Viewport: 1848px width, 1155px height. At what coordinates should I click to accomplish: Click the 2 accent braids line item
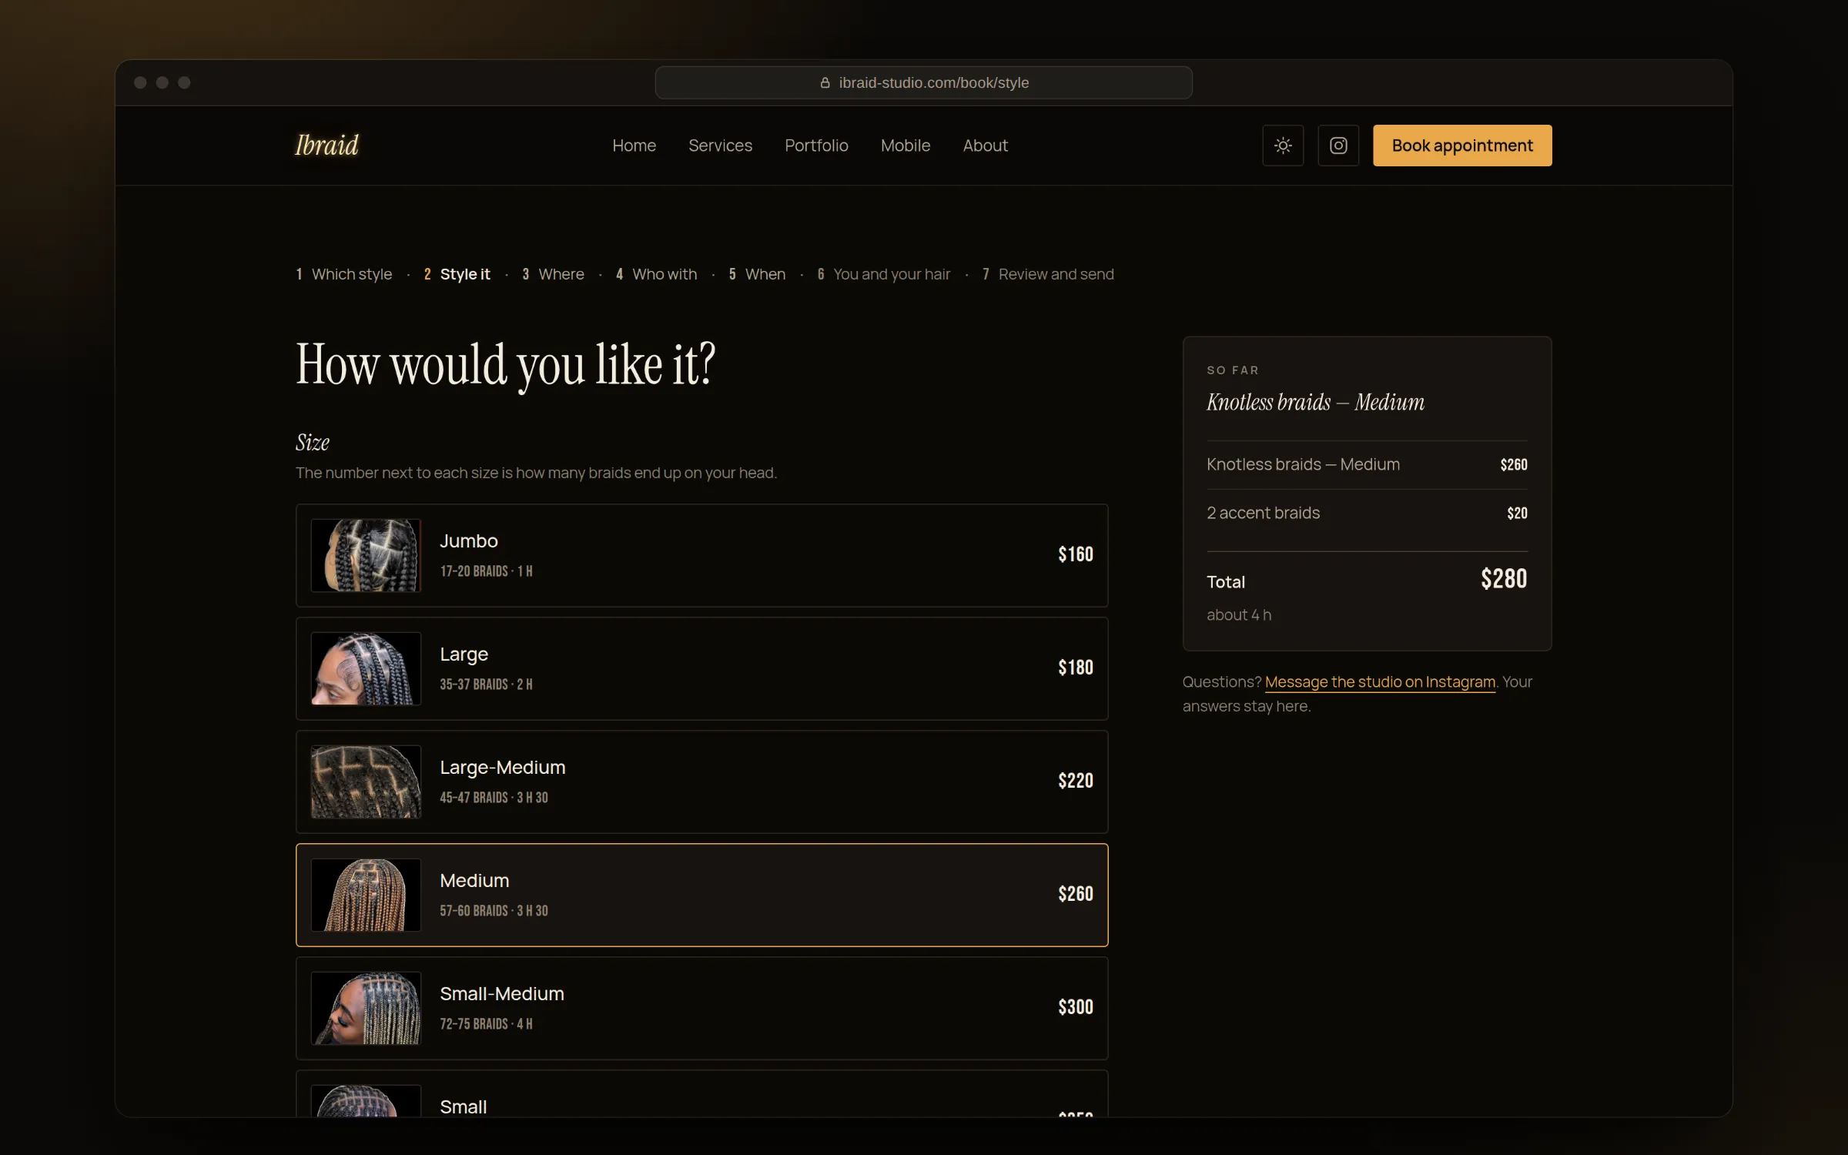(1367, 513)
